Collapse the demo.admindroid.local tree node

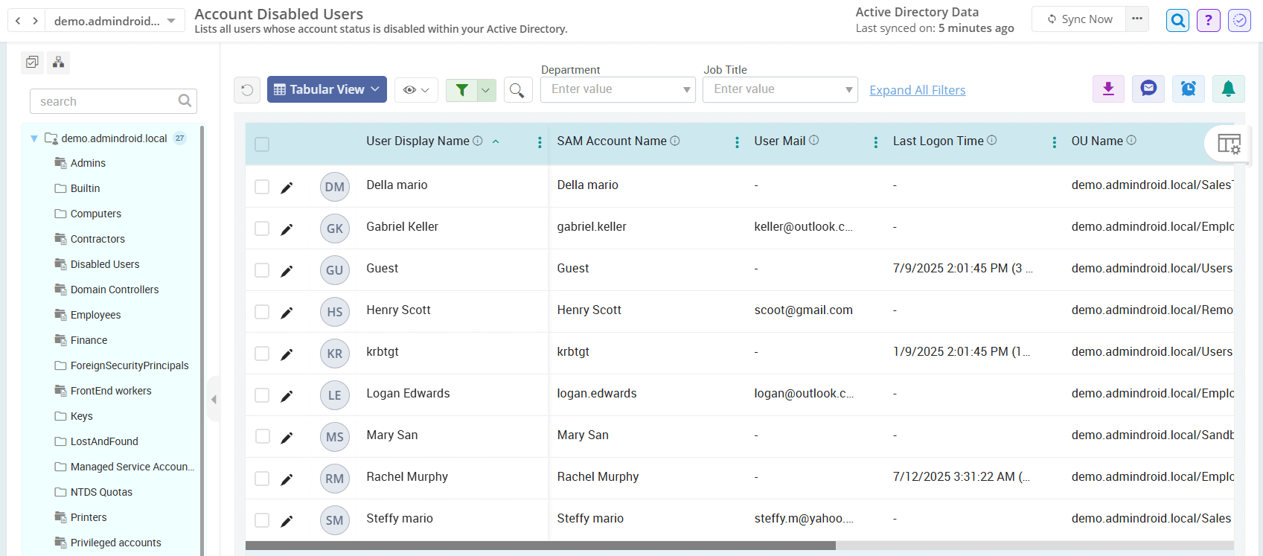pos(33,138)
